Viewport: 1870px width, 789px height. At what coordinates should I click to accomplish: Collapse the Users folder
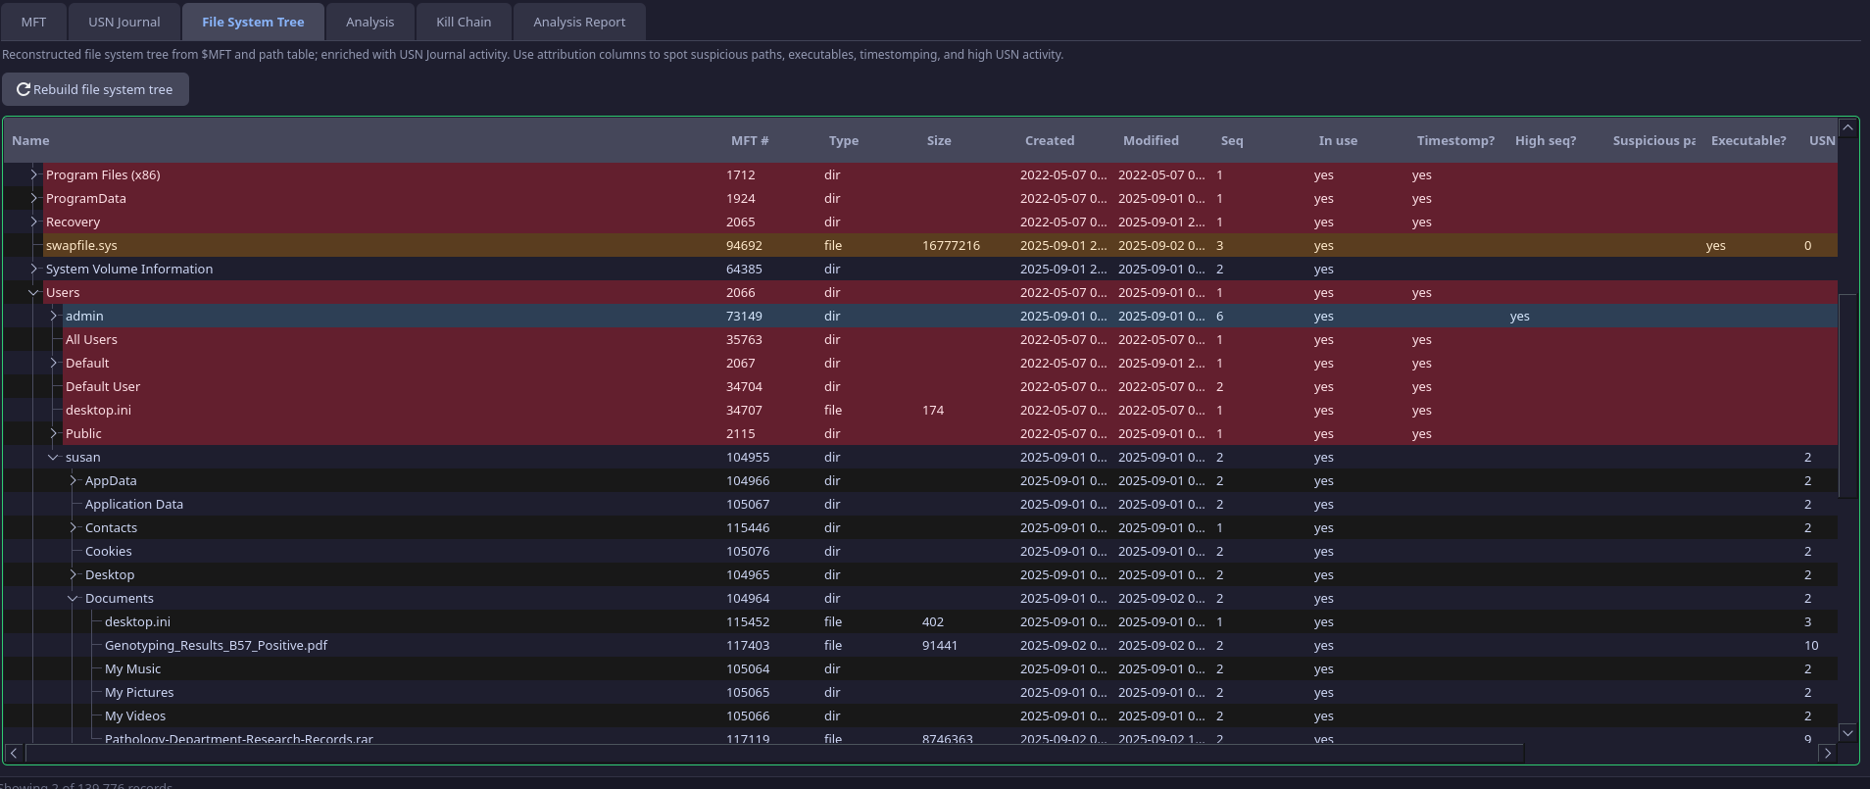34,292
